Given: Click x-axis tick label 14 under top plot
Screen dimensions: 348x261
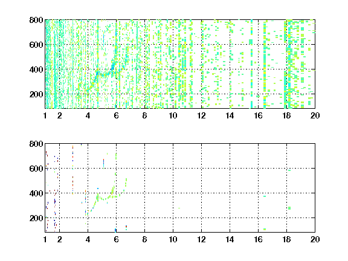Looking at the screenshot, I should (x=230, y=115).
